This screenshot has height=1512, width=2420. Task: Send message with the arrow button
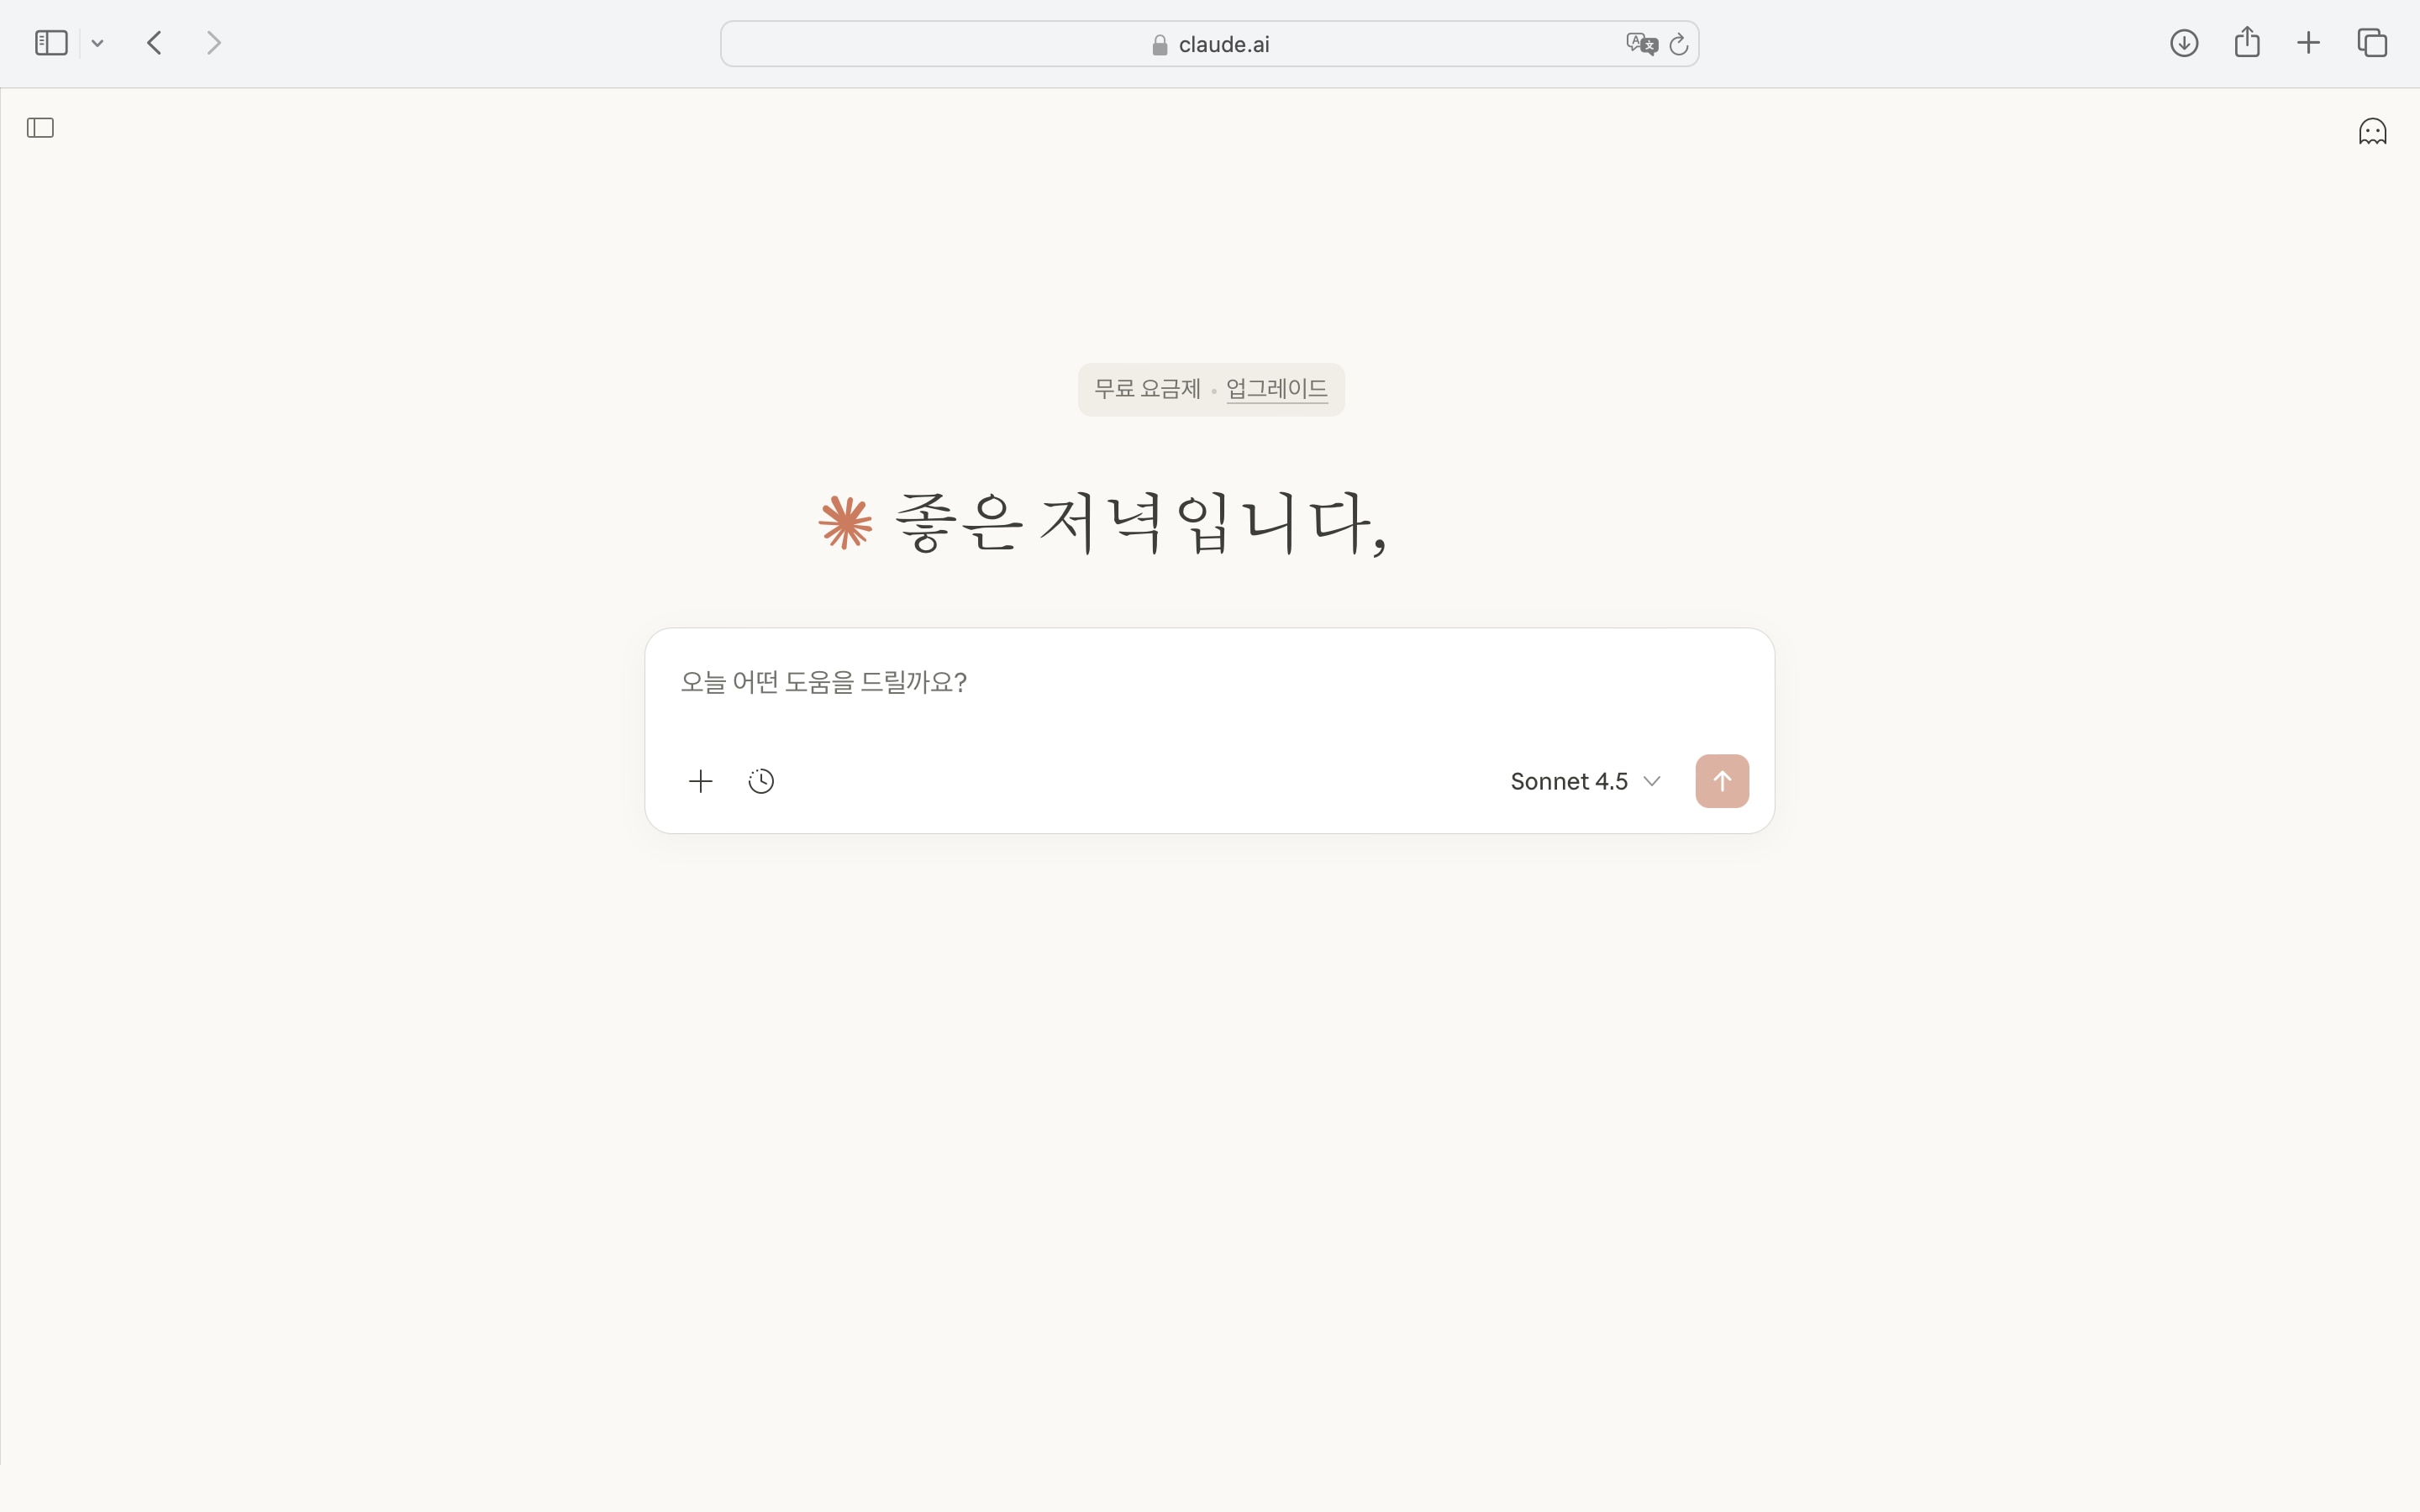pos(1722,781)
